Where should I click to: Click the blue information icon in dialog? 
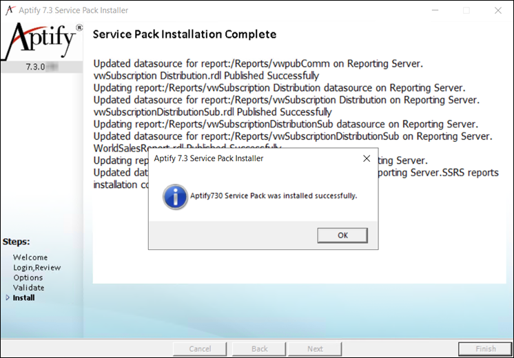(x=175, y=196)
